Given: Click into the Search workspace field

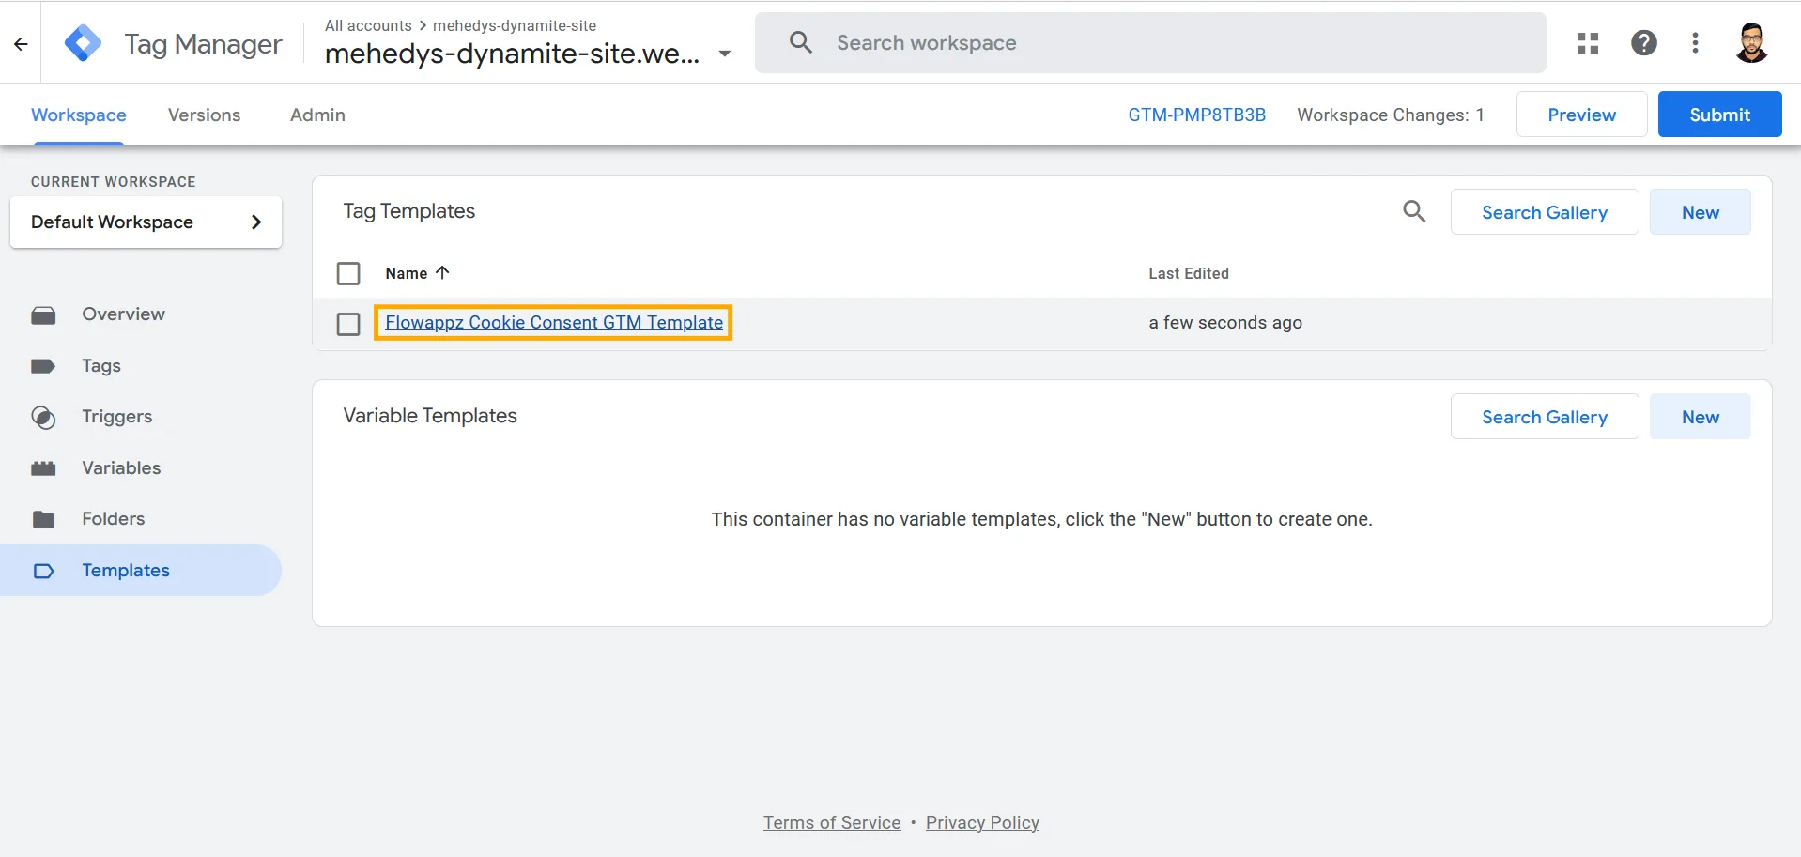Looking at the screenshot, I should [x=1150, y=43].
